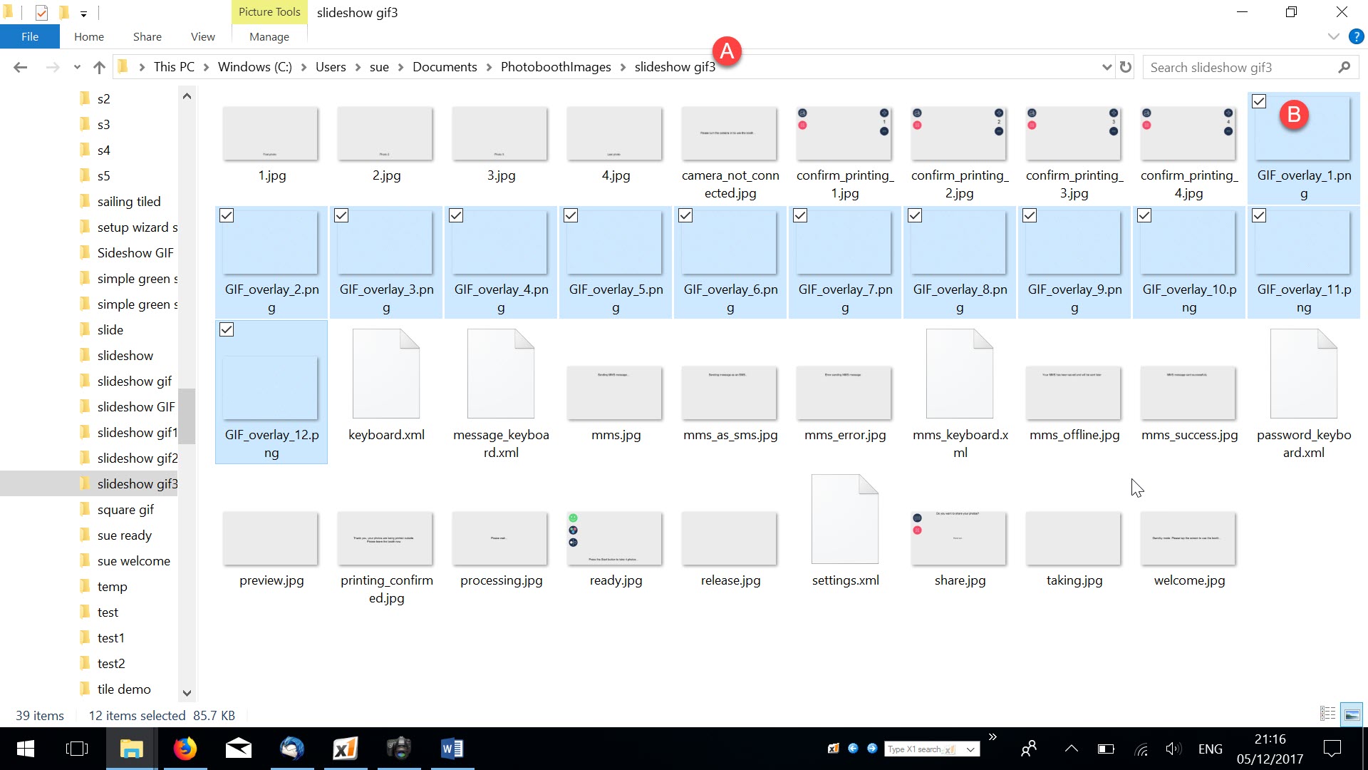Click the quick access Properties icon
The image size is (1368, 770).
[41, 12]
